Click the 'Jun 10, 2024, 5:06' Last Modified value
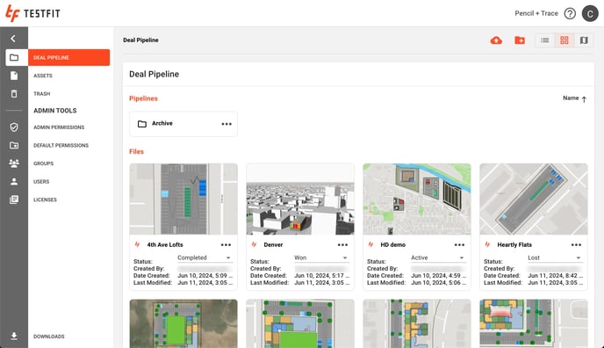The width and height of the screenshot is (604, 348). pos(438,282)
